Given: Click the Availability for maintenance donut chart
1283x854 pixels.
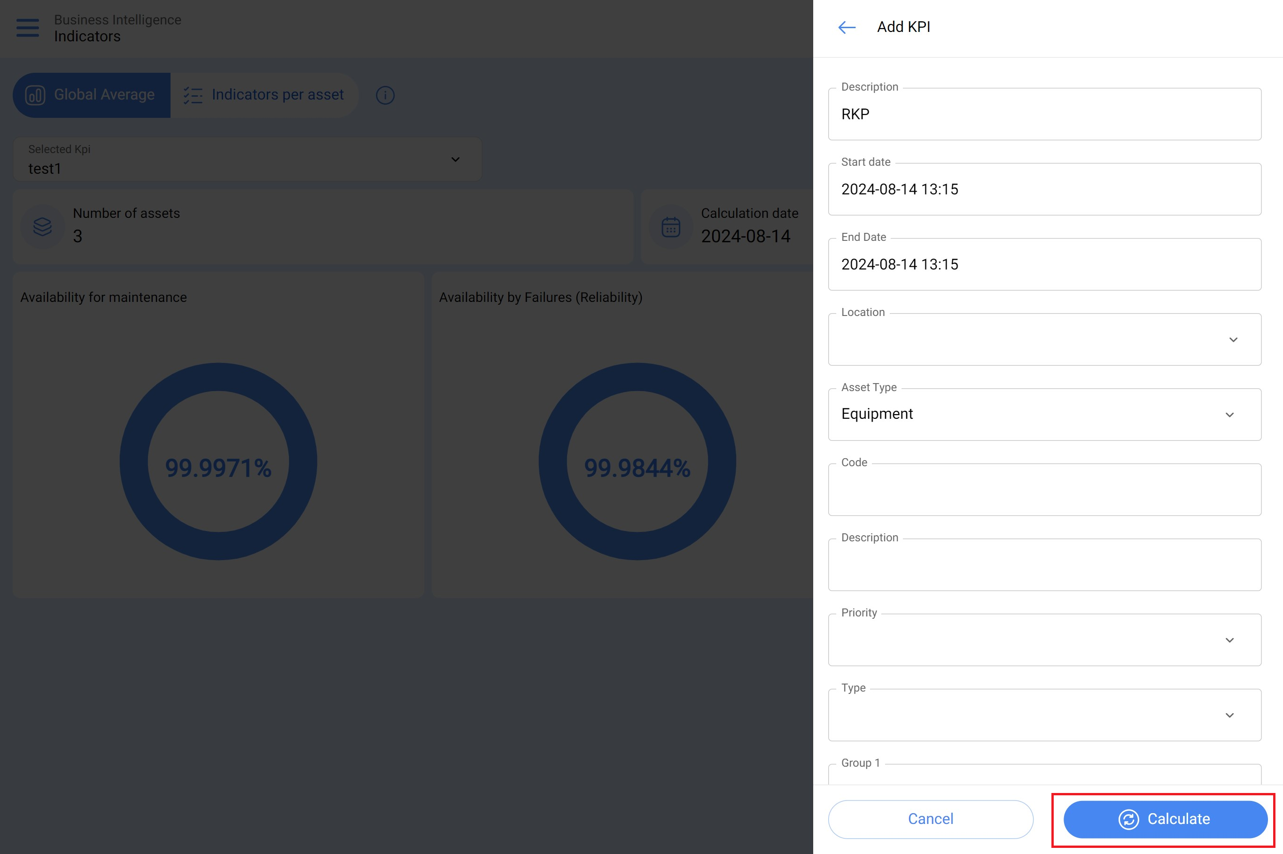Looking at the screenshot, I should [218, 462].
